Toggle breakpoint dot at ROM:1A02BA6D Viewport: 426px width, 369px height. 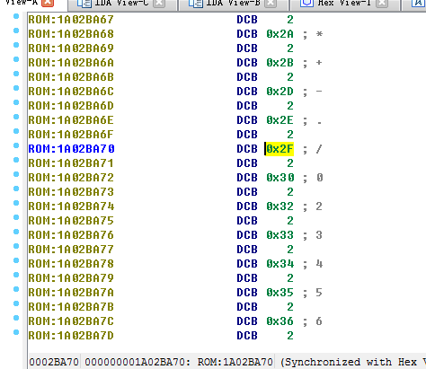[x=16, y=102]
